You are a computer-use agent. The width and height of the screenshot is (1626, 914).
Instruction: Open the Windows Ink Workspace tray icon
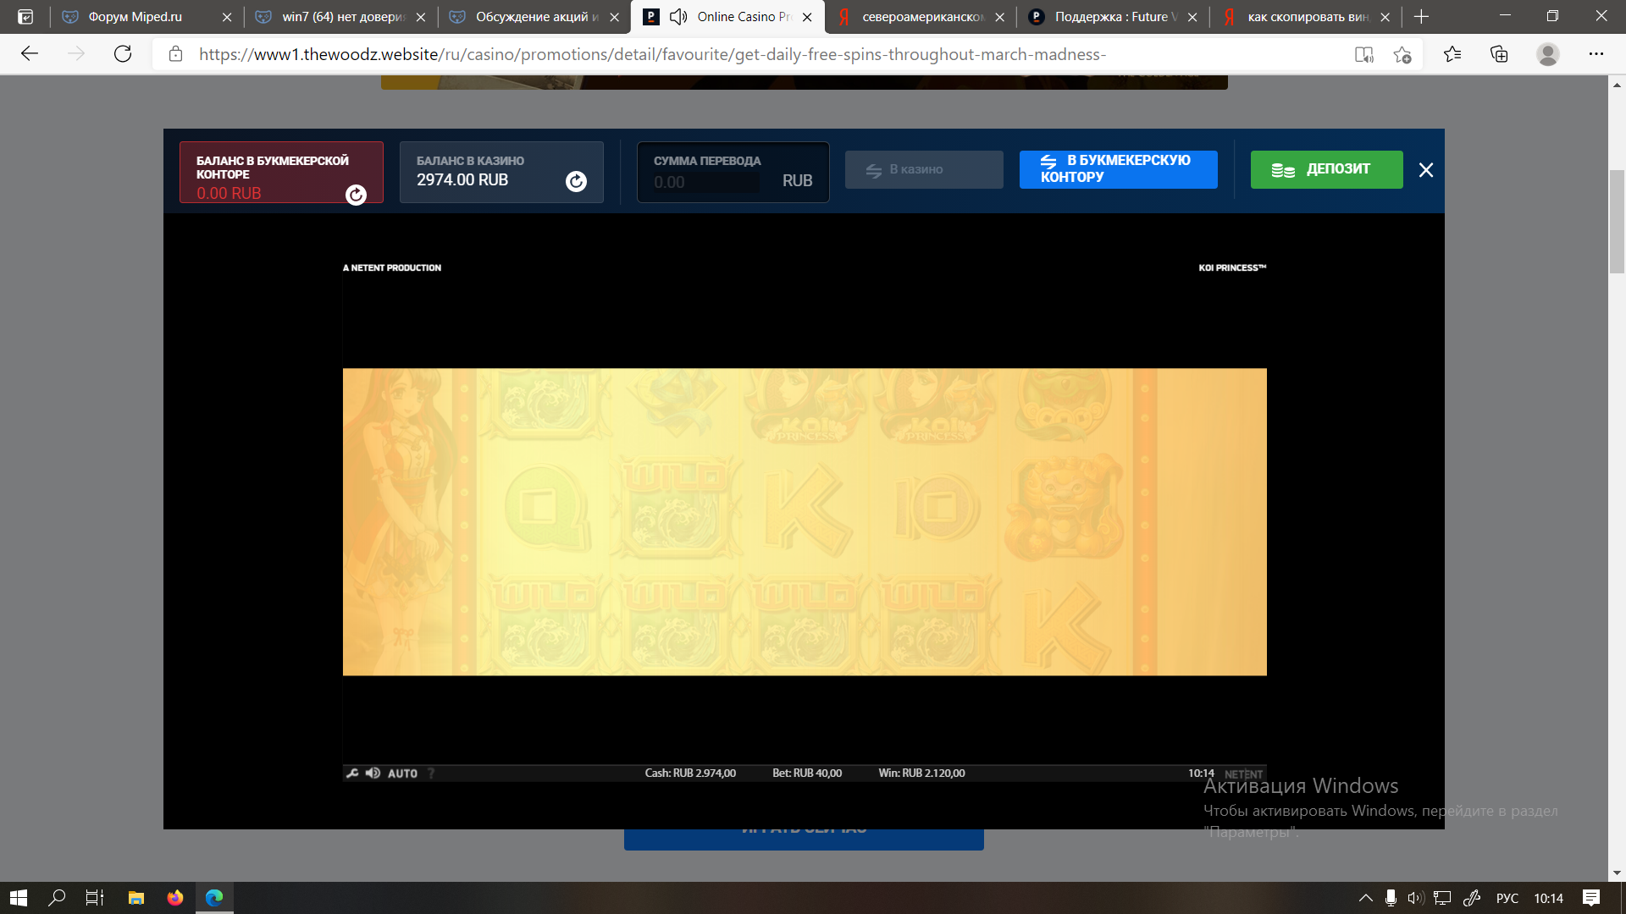[1472, 898]
